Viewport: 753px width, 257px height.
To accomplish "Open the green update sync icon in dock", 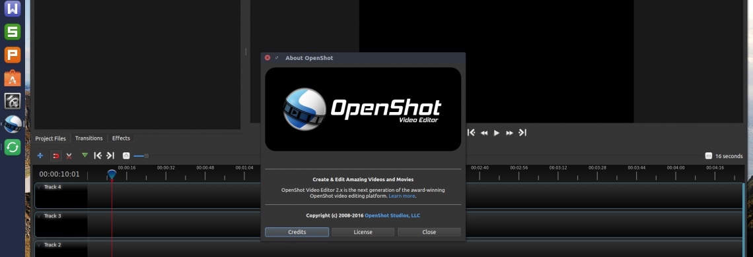I will coord(13,147).
